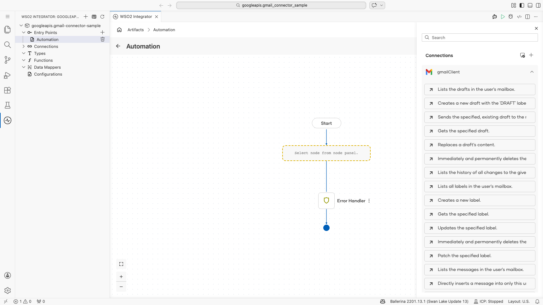Toggle the secondary side bar layout
Viewport: 543px width, 305px height.
coord(538,5)
